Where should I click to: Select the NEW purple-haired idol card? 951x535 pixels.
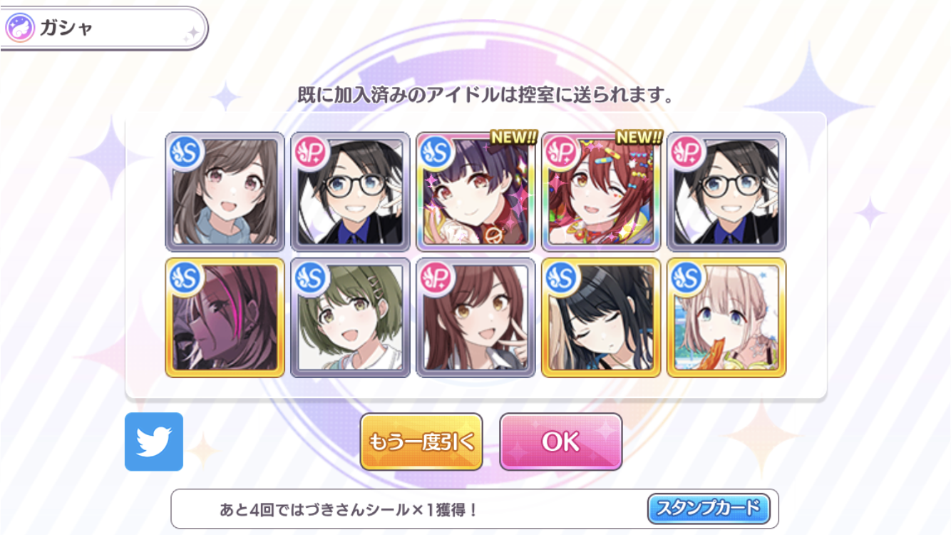[x=475, y=192]
